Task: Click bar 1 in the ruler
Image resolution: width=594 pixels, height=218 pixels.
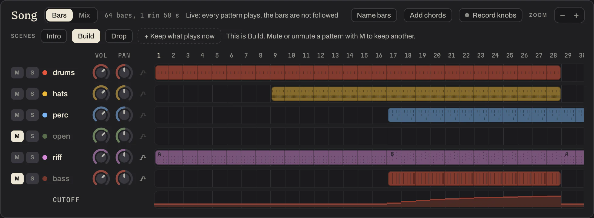Action: 159,55
